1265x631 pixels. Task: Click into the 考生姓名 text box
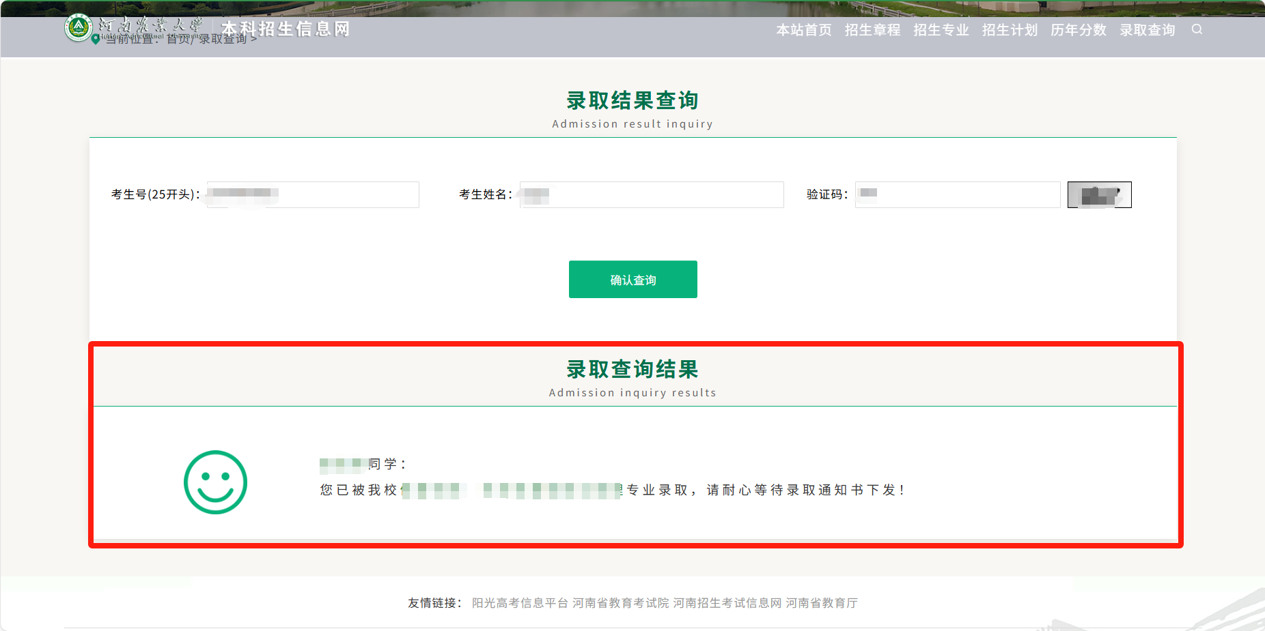pyautogui.click(x=651, y=195)
